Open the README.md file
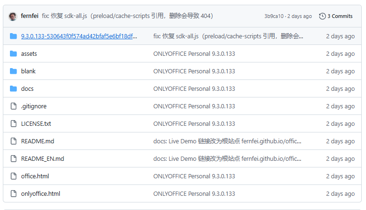The height and width of the screenshot is (210, 366). pyautogui.click(x=37, y=141)
